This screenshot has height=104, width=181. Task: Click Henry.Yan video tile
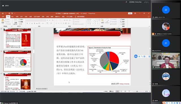coord(166,61)
